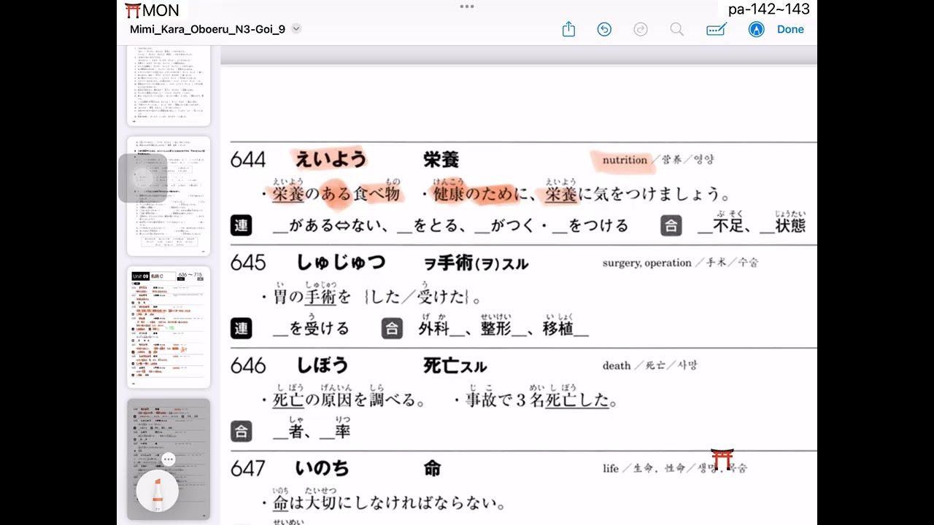Open the ellipsis button above the marker tool
This screenshot has width=934, height=525.
tap(168, 459)
